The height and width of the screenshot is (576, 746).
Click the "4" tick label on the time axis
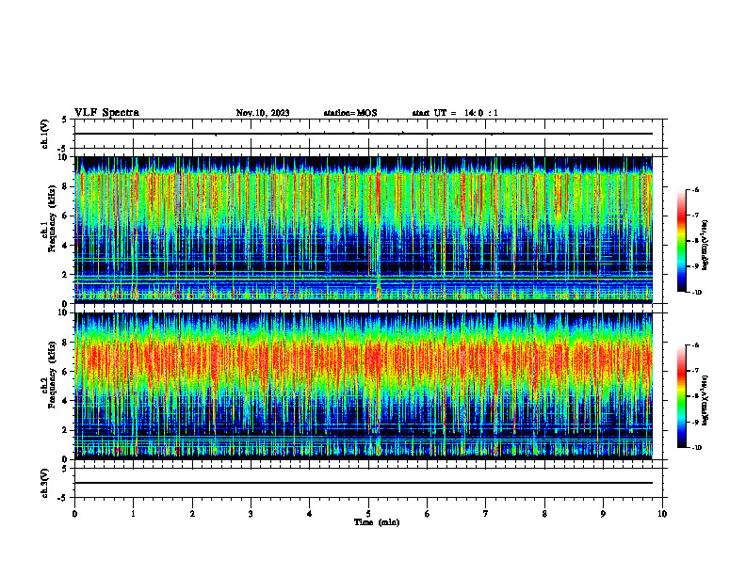309,514
